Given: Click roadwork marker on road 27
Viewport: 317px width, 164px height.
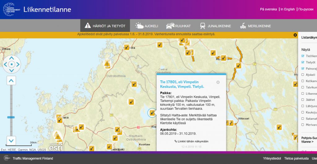Looking at the screenshot, I should (239, 66).
